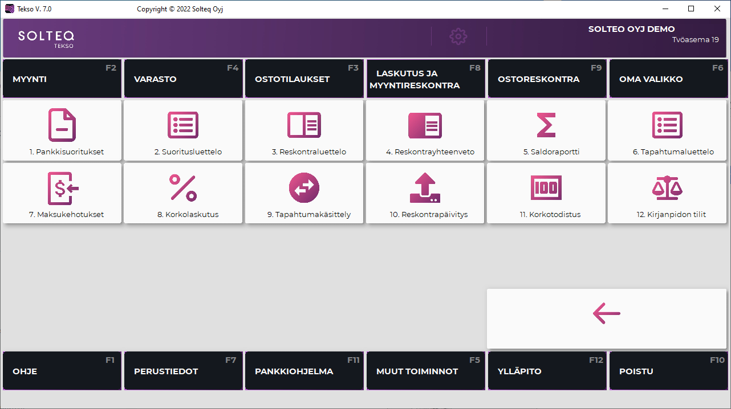Viewport: 731px width, 409px height.
Task: Open the Reskontrapäivitys upload icon
Action: click(x=425, y=188)
